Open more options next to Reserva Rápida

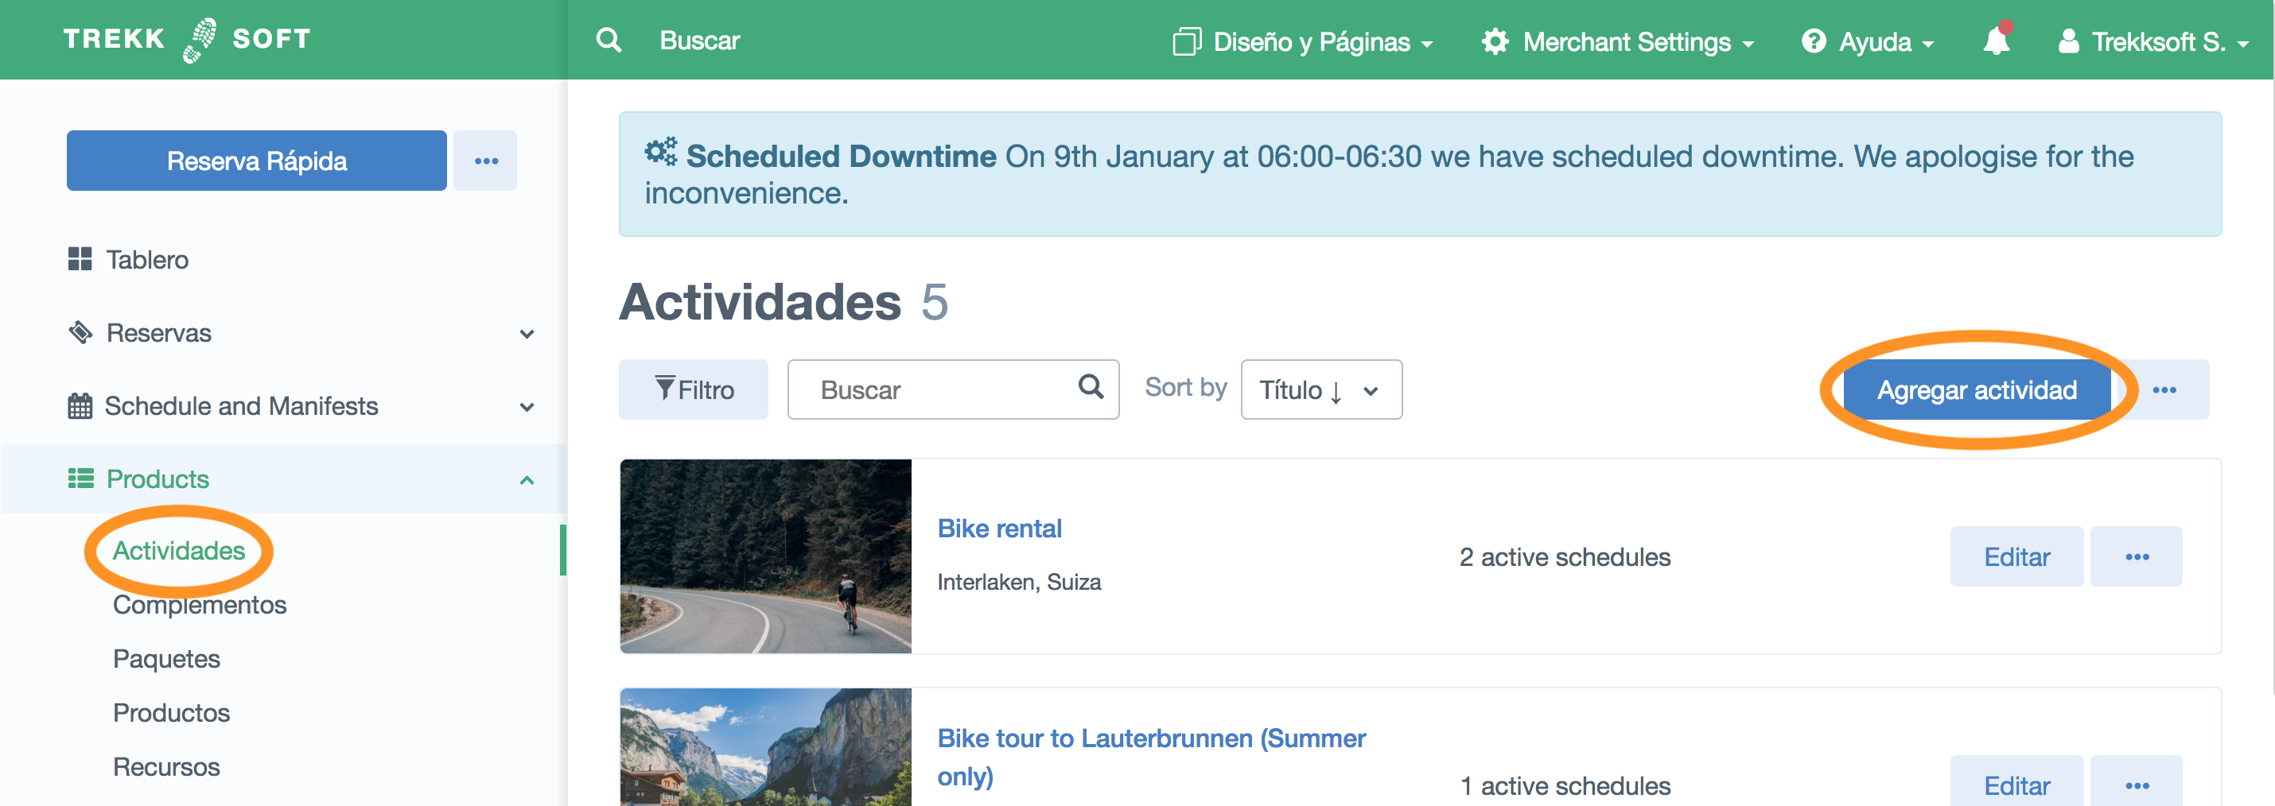pos(486,161)
